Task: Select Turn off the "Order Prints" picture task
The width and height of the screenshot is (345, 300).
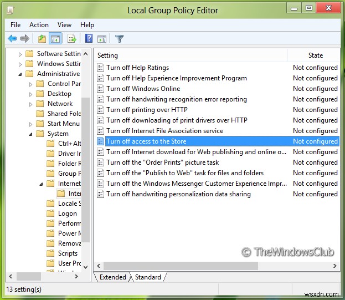Action: click(163, 162)
